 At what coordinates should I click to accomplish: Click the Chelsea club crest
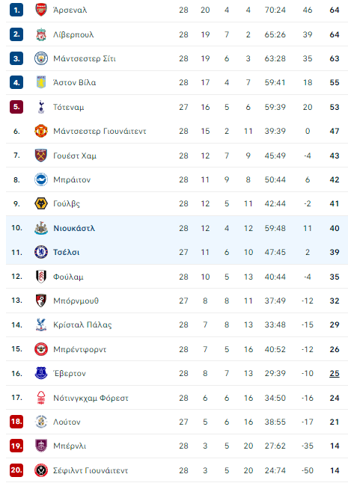[41, 252]
